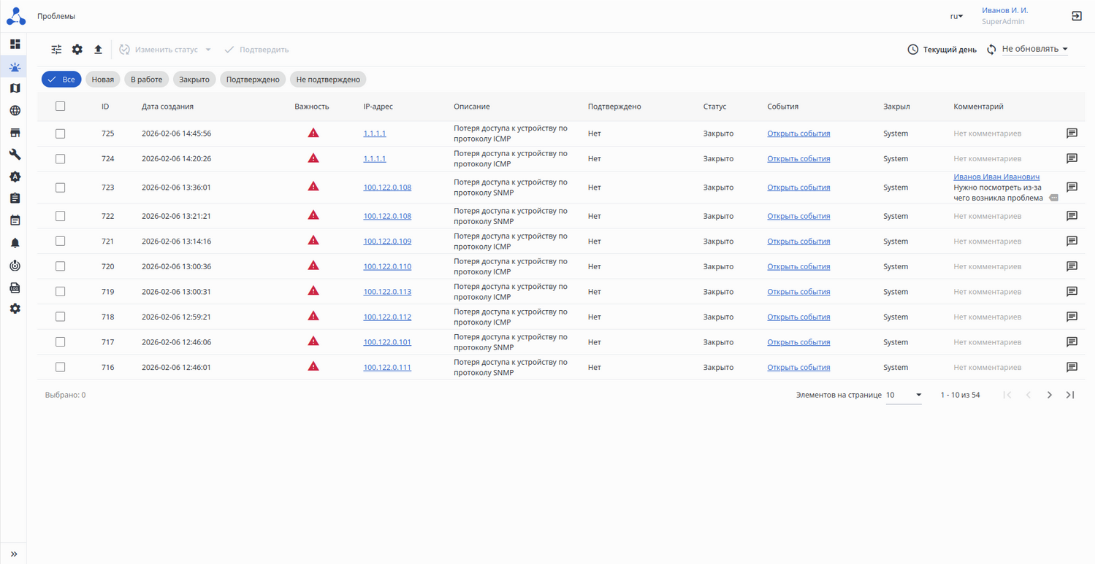The height and width of the screenshot is (564, 1098).
Task: Open the map section in the sidebar
Action: click(x=15, y=88)
